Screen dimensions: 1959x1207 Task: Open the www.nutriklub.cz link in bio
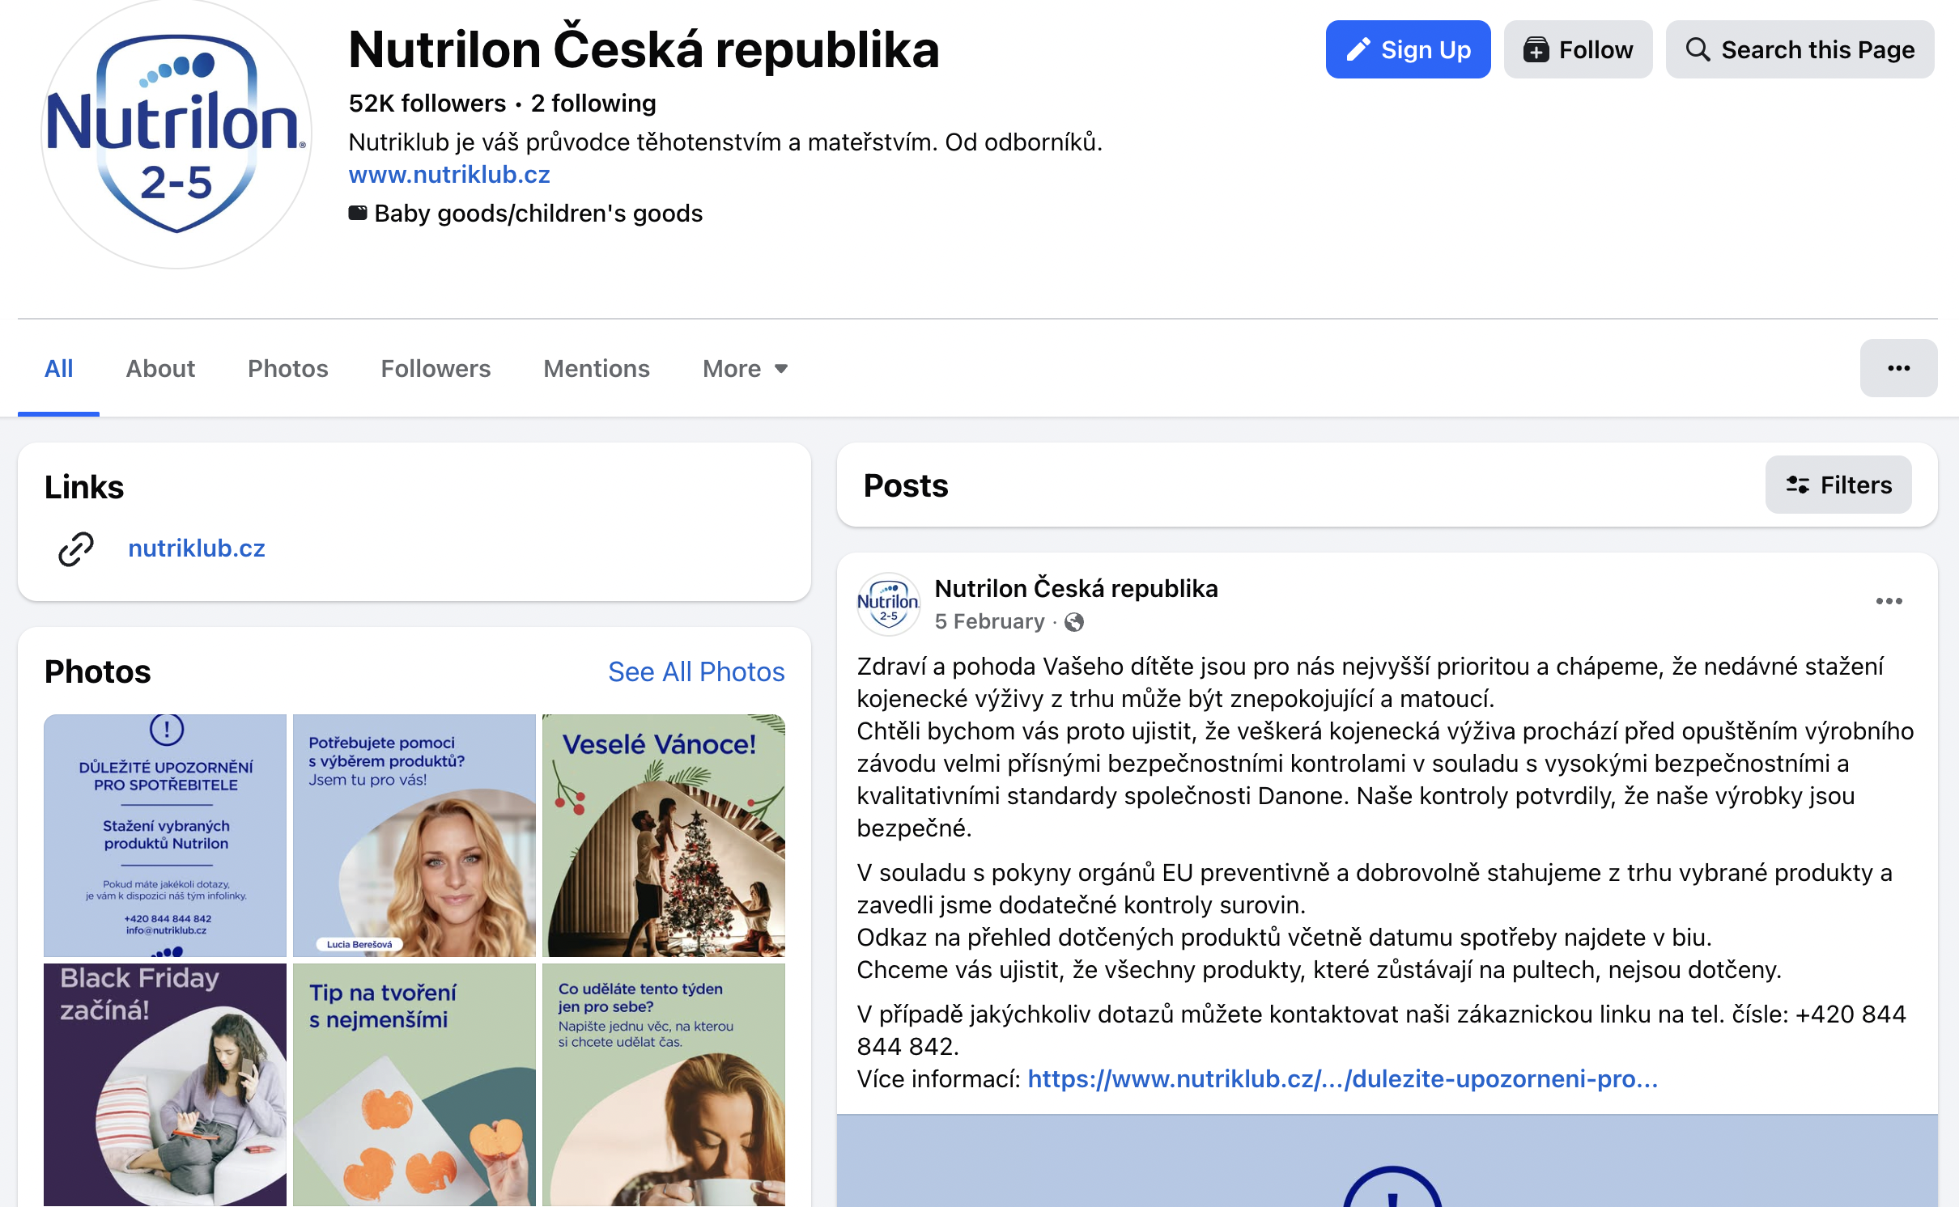coord(449,175)
